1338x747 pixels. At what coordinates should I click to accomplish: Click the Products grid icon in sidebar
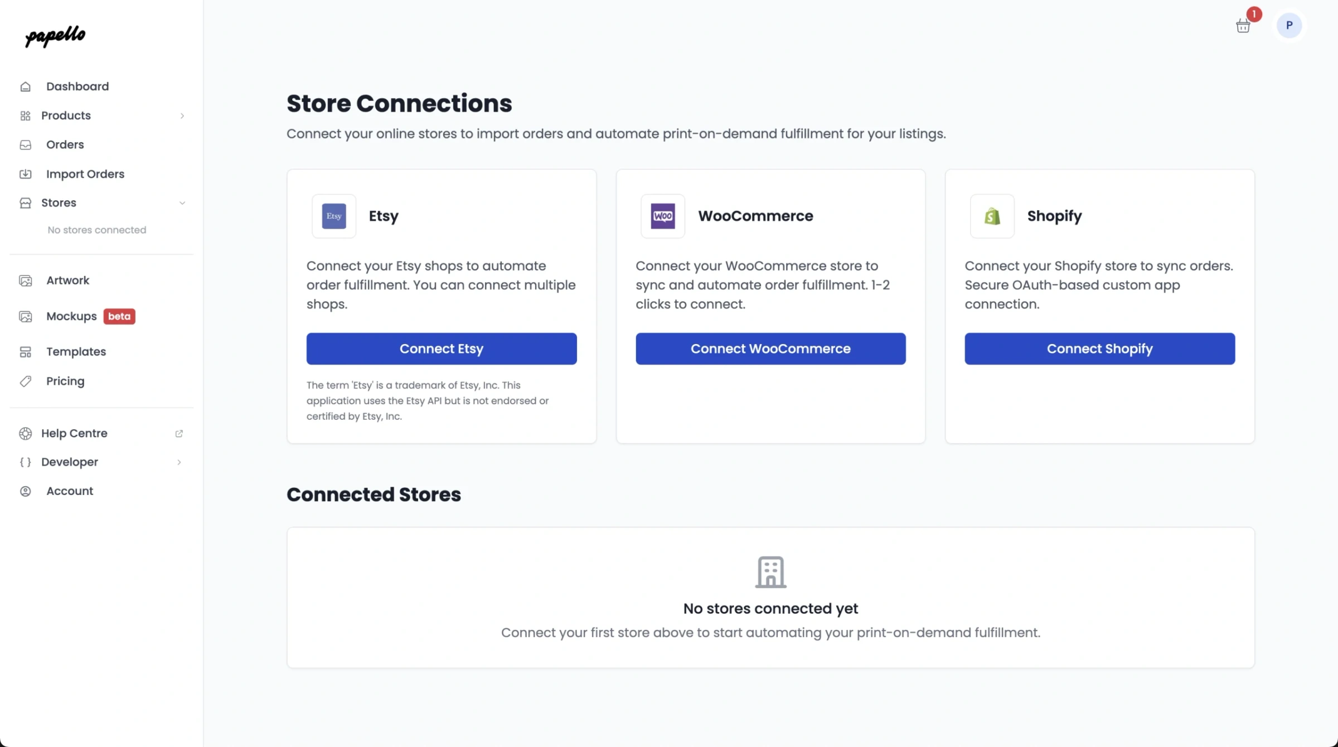pyautogui.click(x=26, y=115)
